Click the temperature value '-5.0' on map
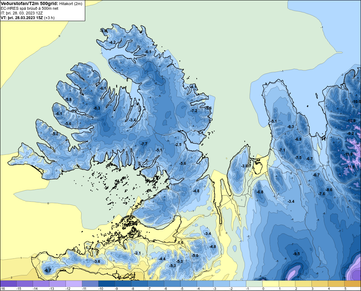 pos(195,256)
